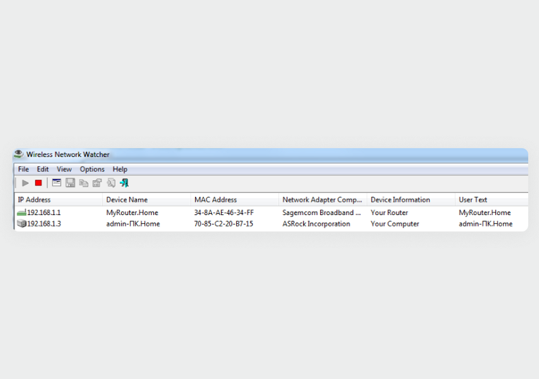Open the Help menu

pyautogui.click(x=120, y=169)
